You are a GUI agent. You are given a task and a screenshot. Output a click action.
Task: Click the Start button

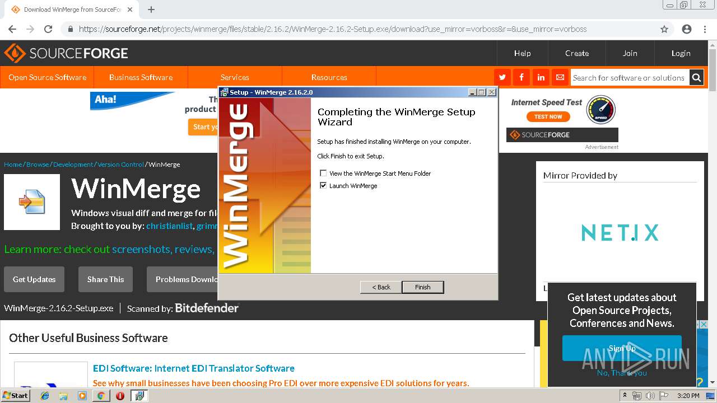pos(16,396)
